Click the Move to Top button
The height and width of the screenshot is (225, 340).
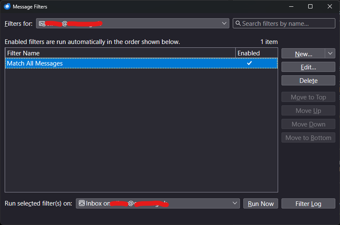point(308,97)
